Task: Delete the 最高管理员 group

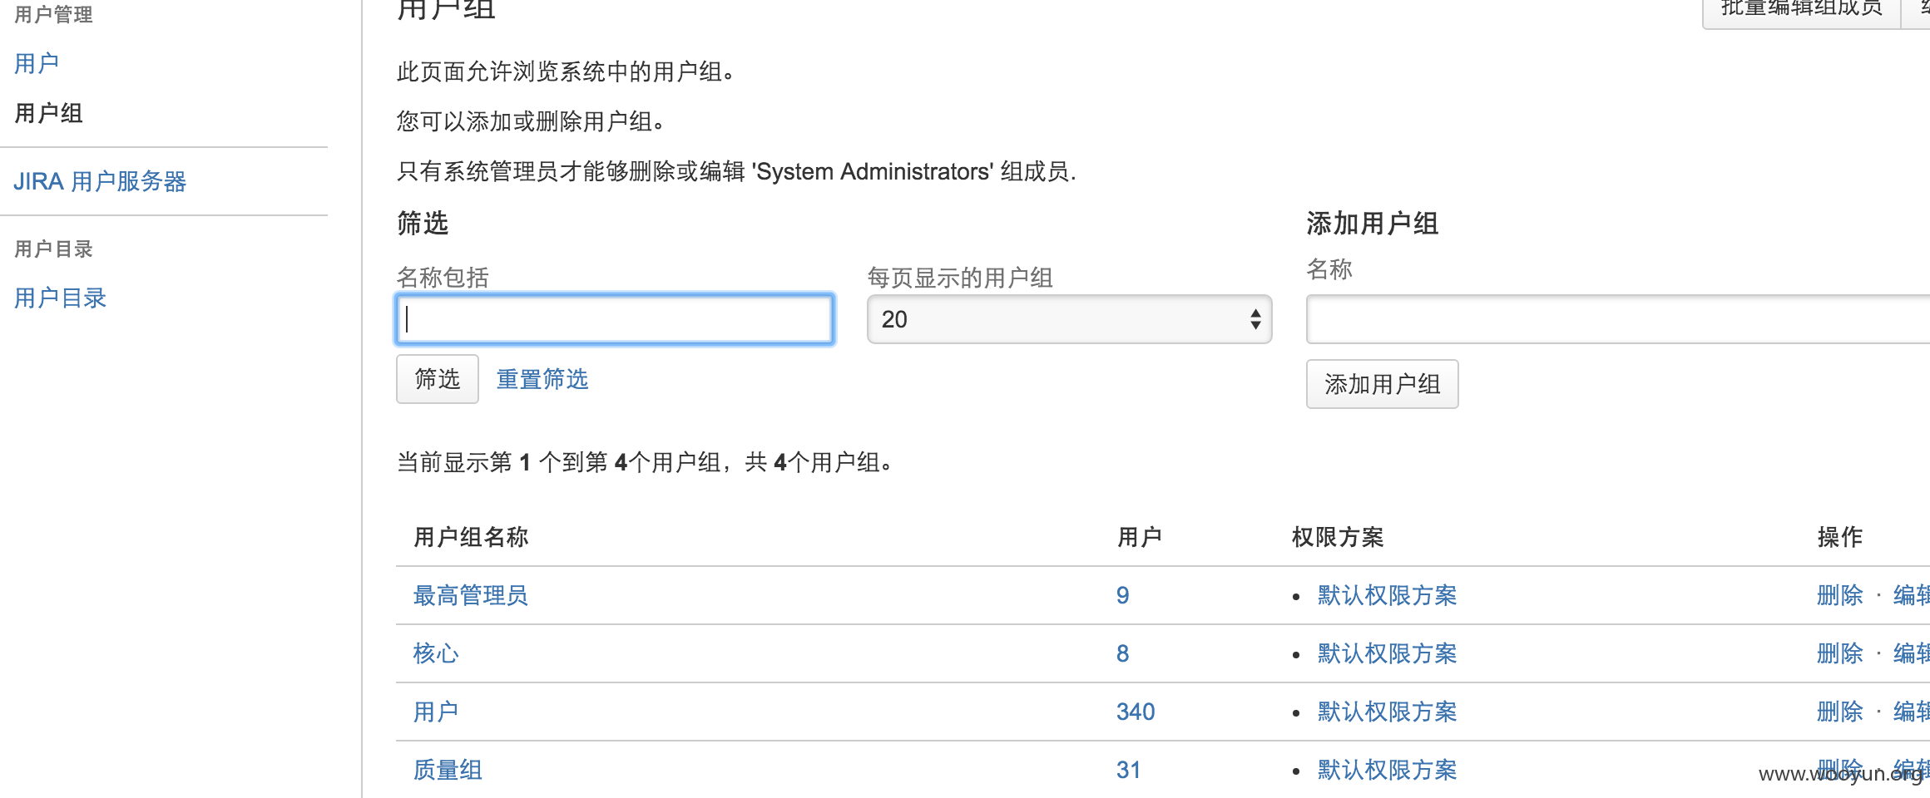Action: [1840, 595]
